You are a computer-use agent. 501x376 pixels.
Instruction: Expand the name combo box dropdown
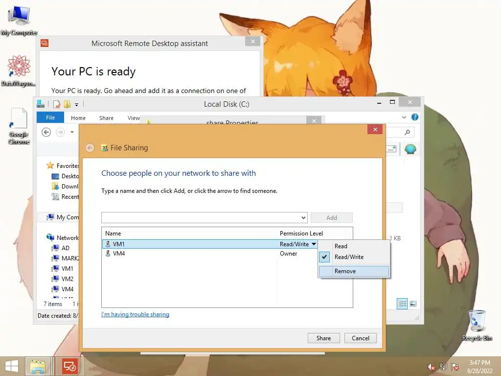click(303, 218)
